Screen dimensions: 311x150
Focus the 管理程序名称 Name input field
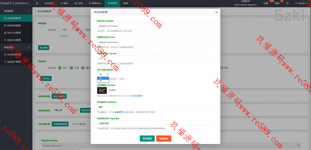tap(155, 42)
